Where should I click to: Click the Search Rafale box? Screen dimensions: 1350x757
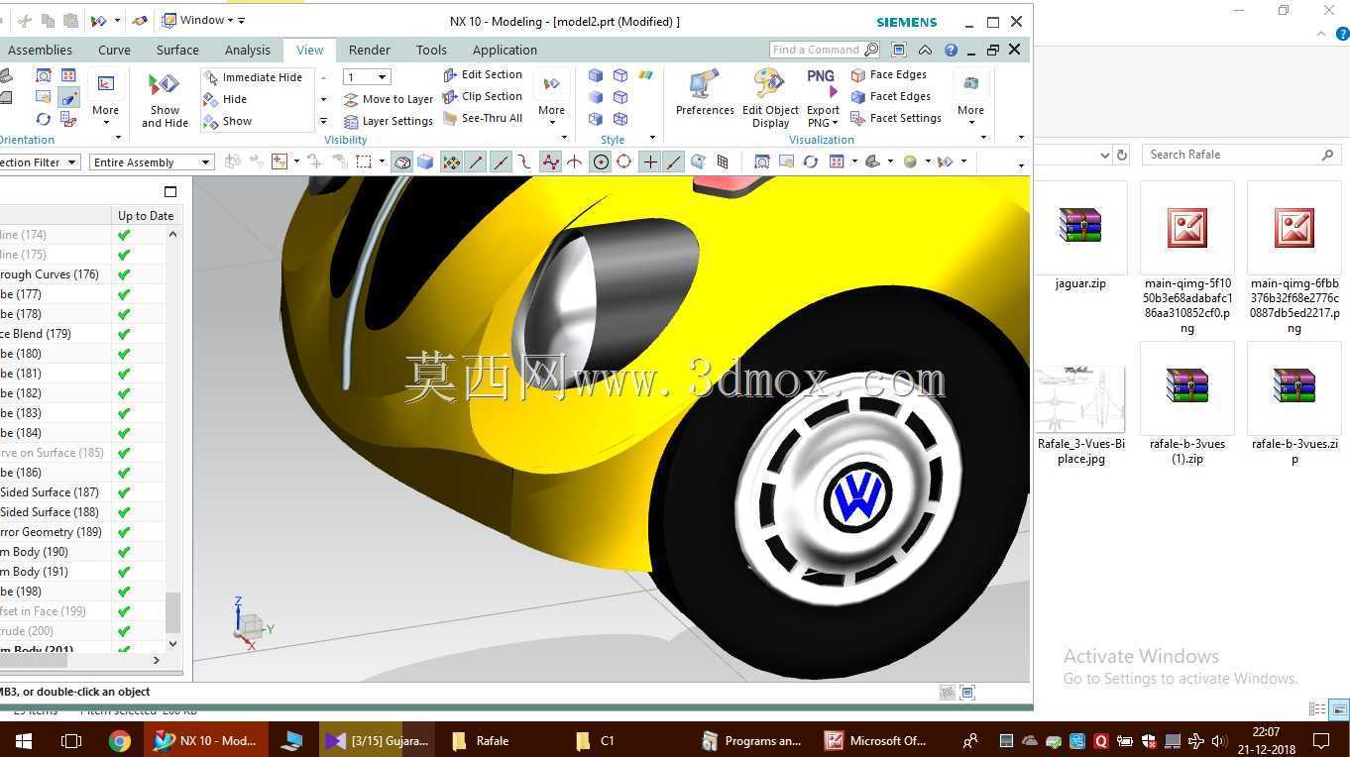pyautogui.click(x=1242, y=155)
